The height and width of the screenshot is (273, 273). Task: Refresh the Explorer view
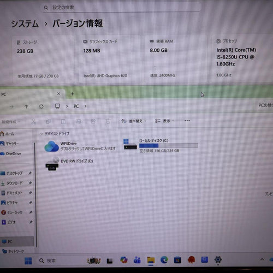coord(41,106)
